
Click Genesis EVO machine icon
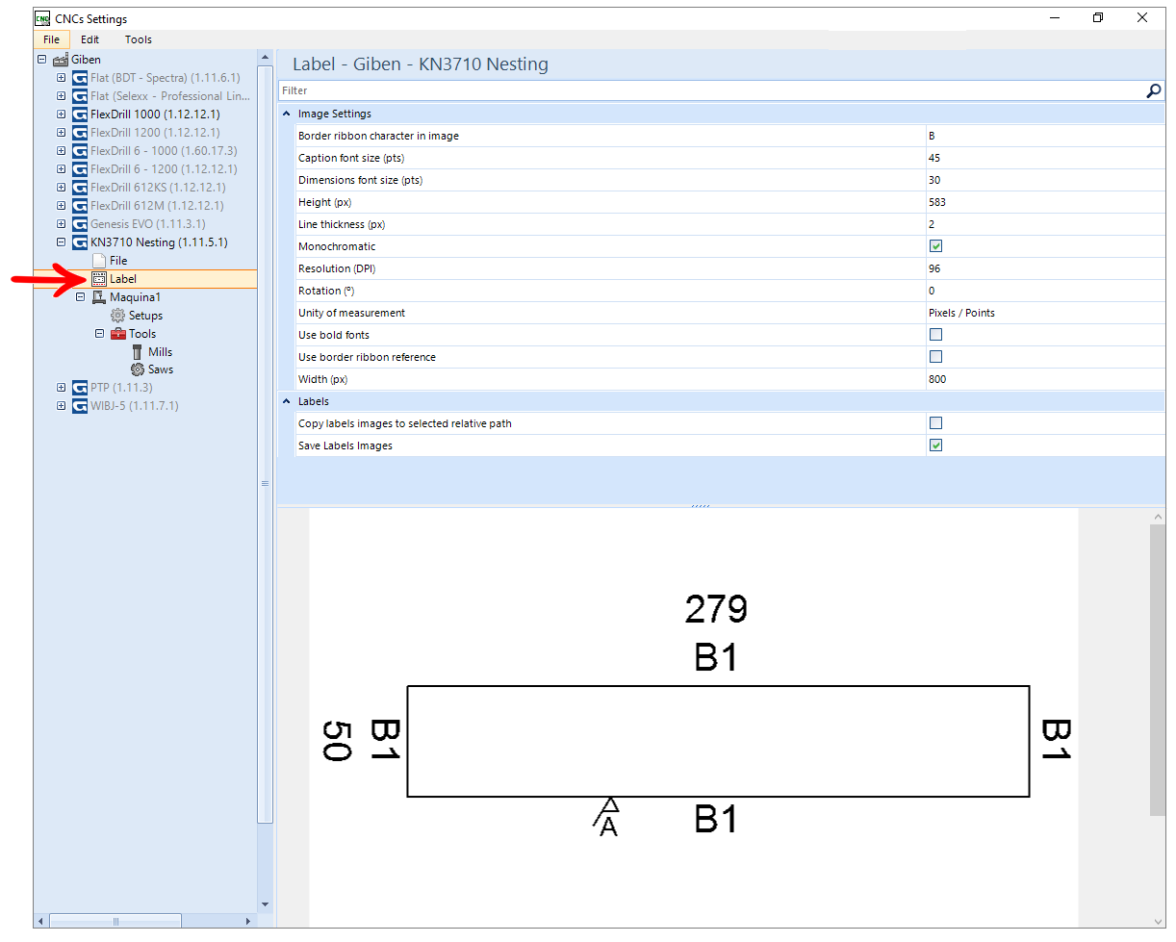point(80,224)
